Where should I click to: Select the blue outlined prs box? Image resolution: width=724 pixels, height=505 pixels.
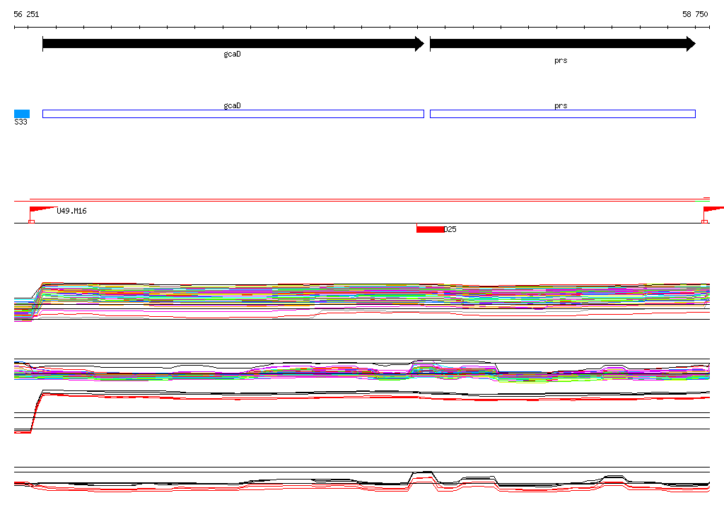(562, 114)
